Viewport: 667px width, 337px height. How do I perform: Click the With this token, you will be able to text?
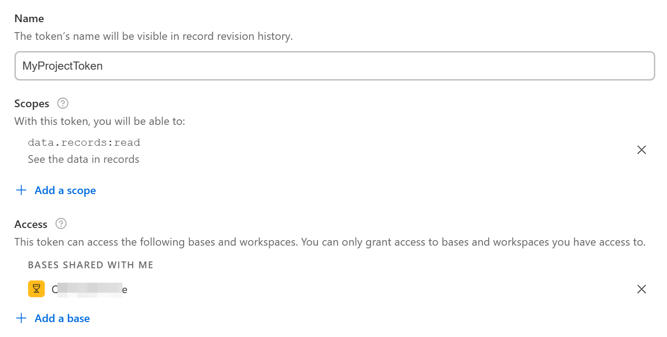coord(100,121)
